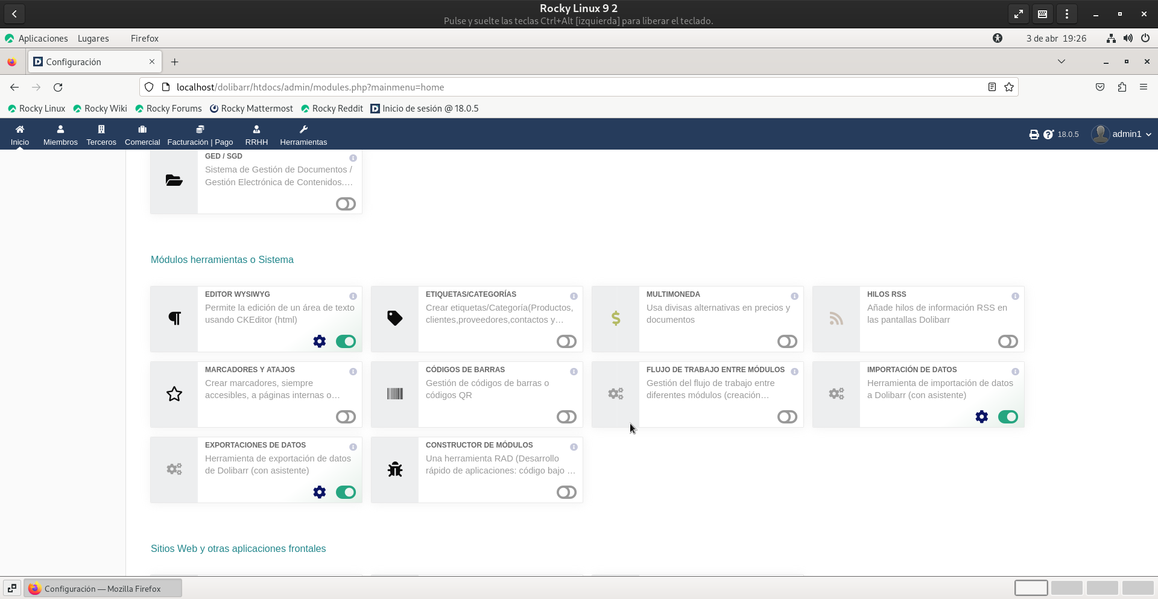Open settings gear for Editor WYSIWYG module
This screenshot has height=599, width=1158.
[320, 341]
